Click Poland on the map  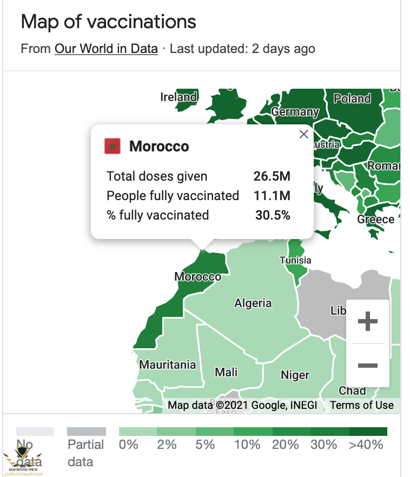click(x=352, y=98)
